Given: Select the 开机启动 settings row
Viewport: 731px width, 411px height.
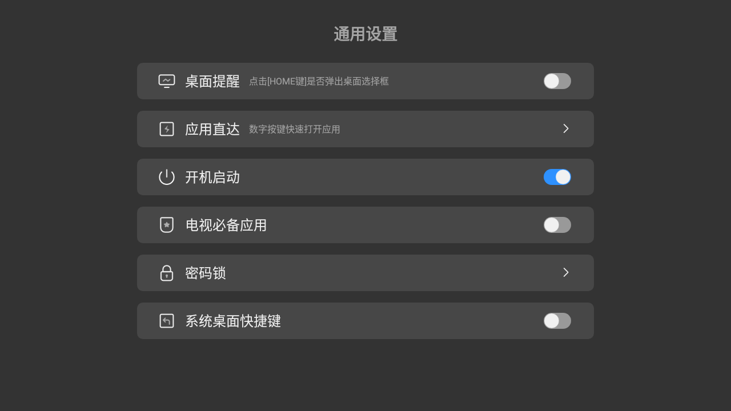Looking at the screenshot, I should click(x=365, y=177).
